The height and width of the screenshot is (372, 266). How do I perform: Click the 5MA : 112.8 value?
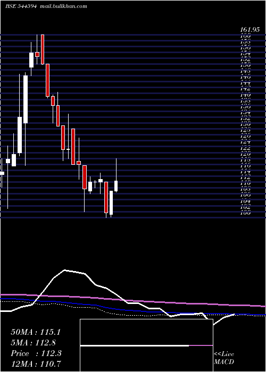click(x=34, y=342)
